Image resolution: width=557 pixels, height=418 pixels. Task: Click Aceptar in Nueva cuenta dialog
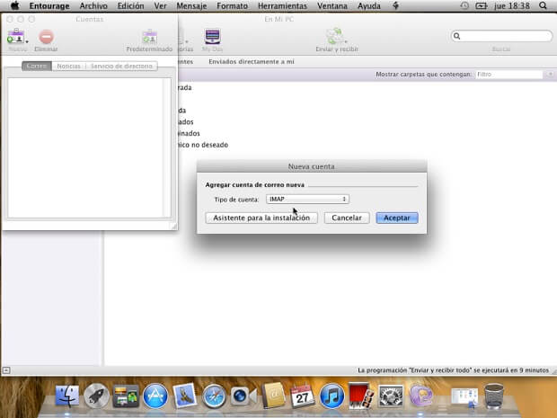(397, 218)
